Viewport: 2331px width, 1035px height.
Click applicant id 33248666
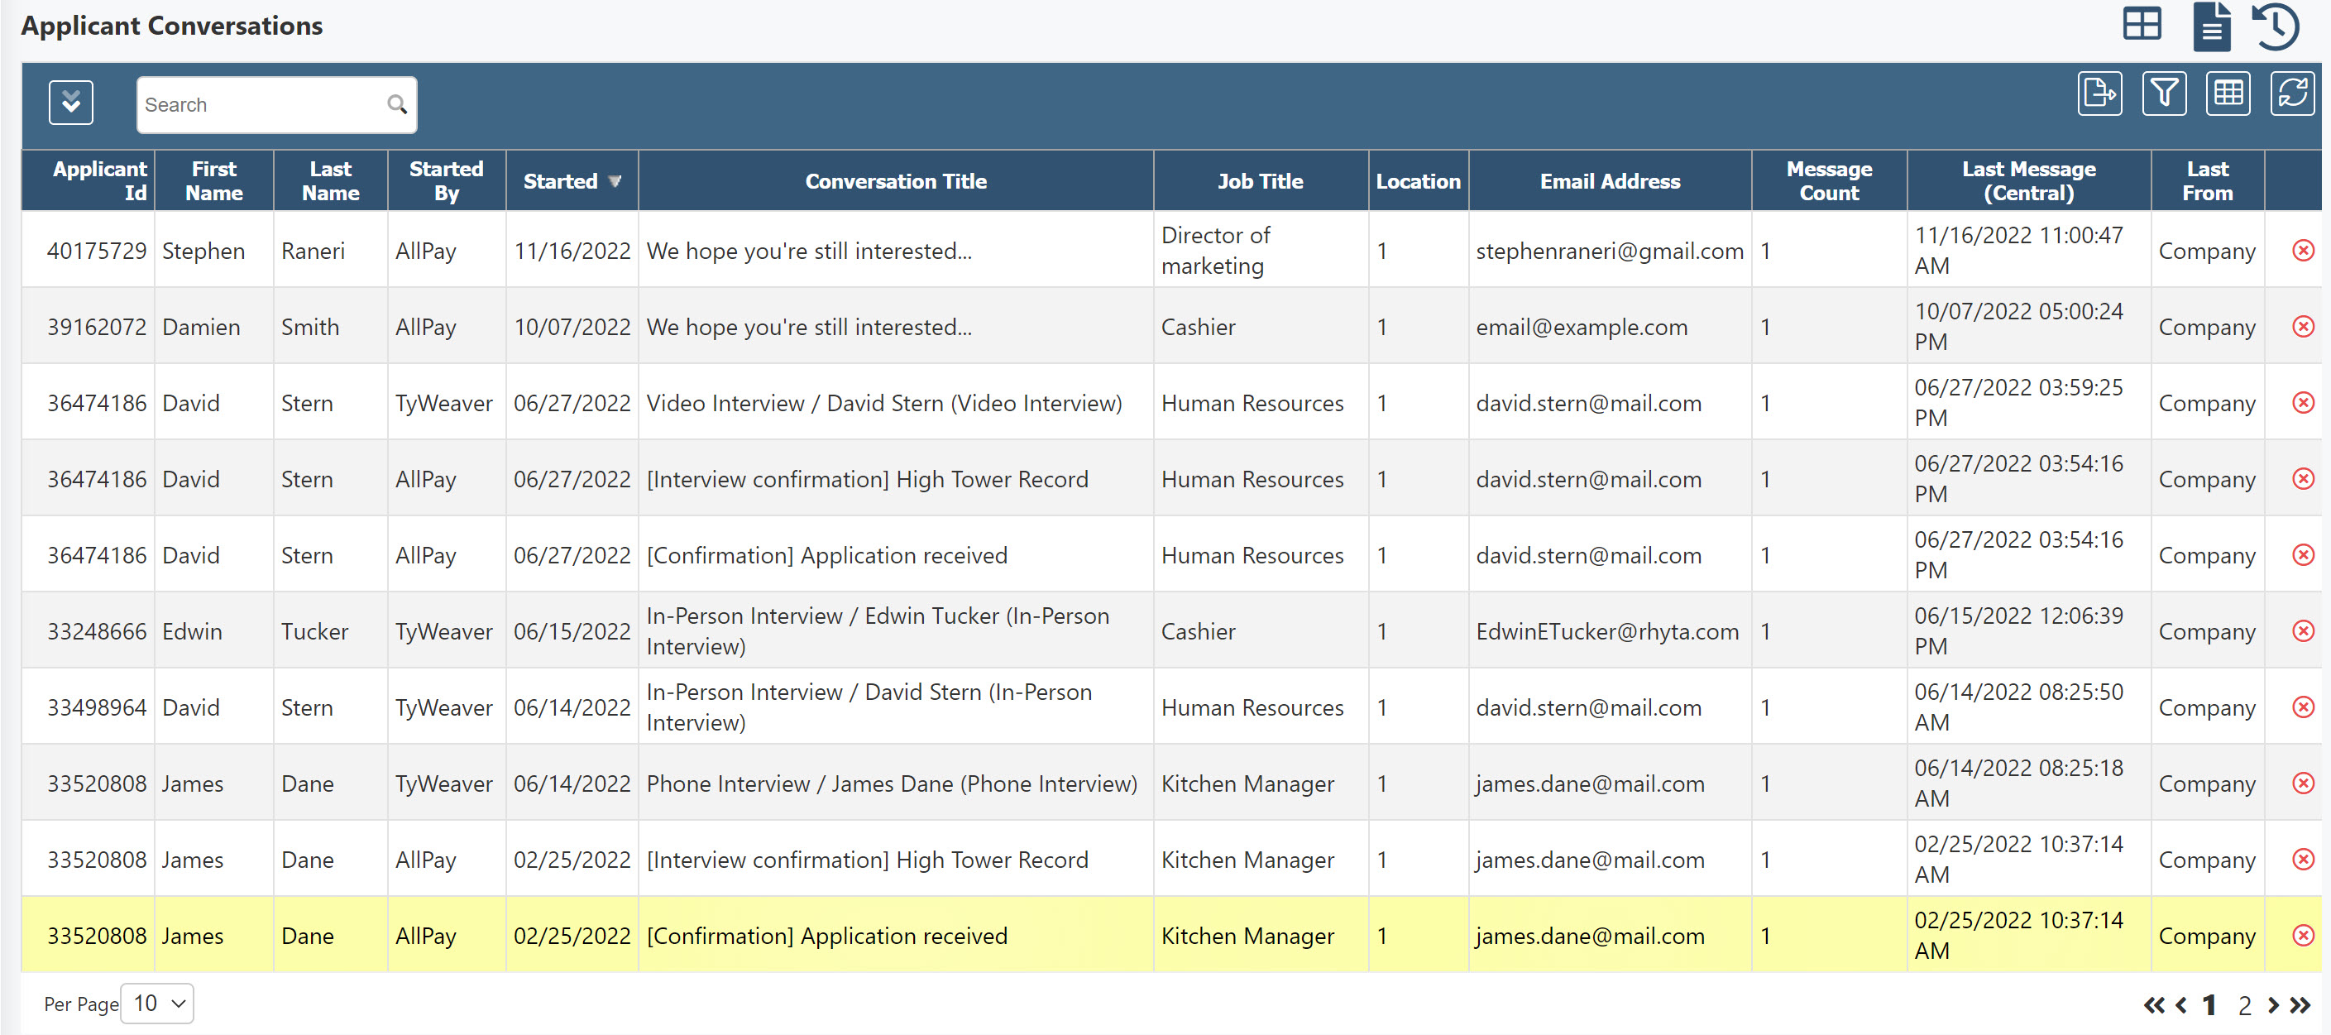click(x=96, y=630)
